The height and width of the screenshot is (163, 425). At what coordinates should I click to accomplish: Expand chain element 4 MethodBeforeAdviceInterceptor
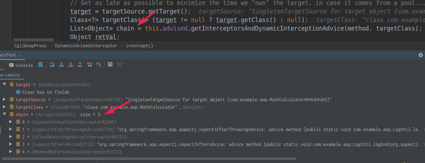[x=11, y=152]
